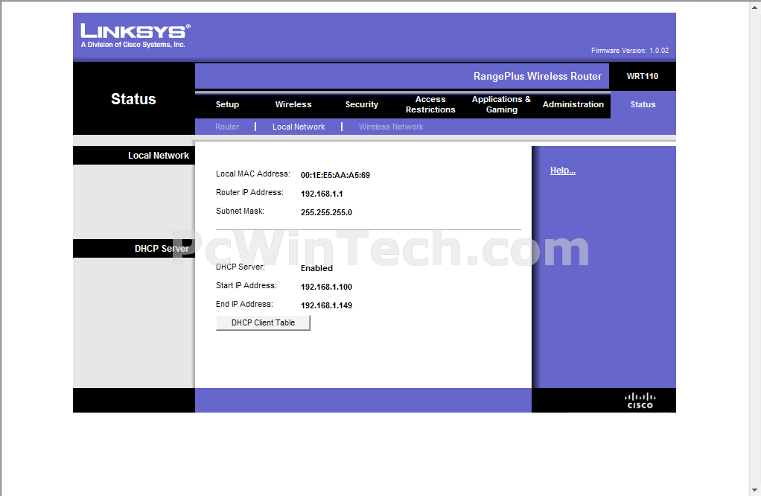Open the Administration tab
Screen dimensions: 761x496
(573, 104)
